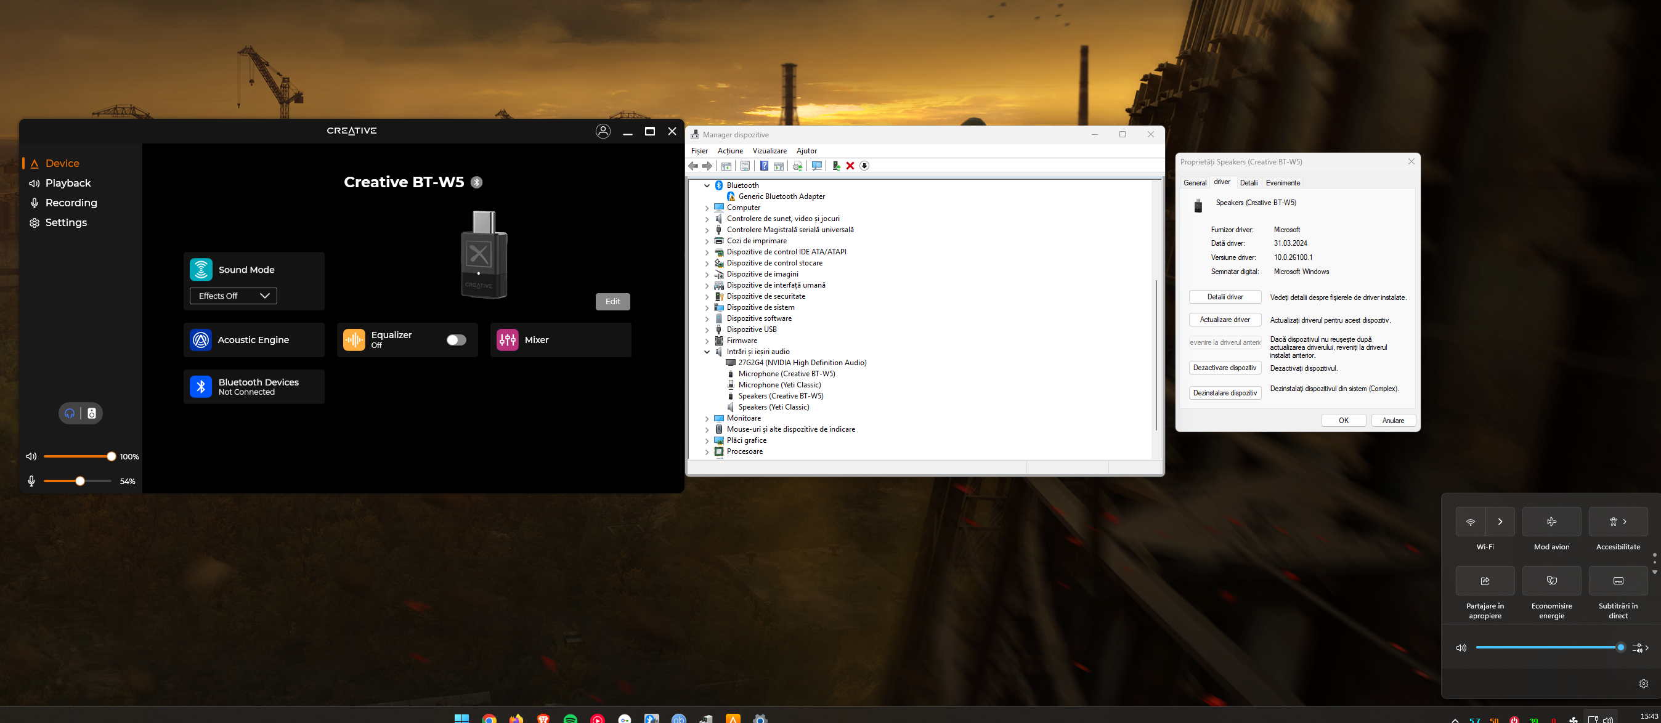Click scan for hardware changes toolbar icon
This screenshot has width=1661, height=723.
[x=816, y=166]
